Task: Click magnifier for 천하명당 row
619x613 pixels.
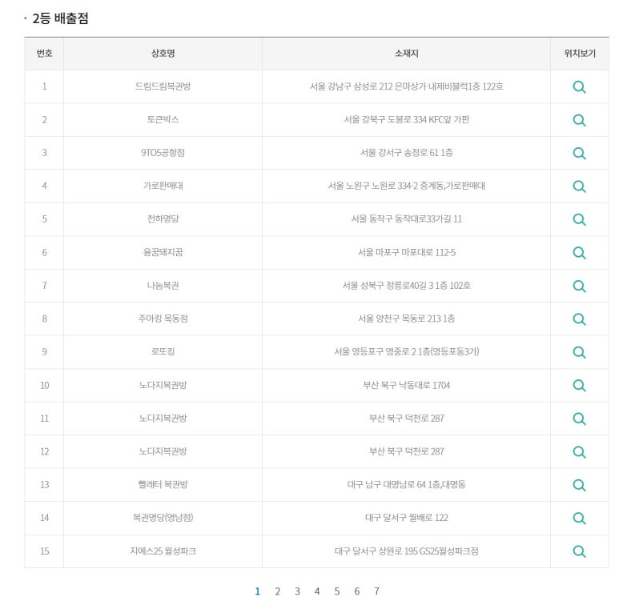Action: pos(579,219)
